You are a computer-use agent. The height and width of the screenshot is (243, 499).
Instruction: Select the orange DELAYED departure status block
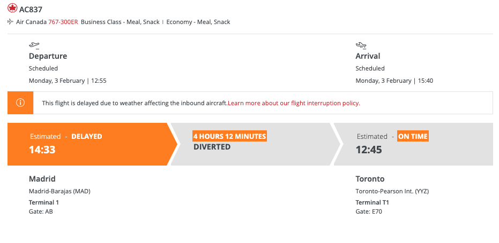[92, 144]
